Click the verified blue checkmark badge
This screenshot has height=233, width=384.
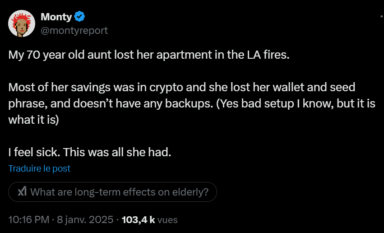point(80,17)
